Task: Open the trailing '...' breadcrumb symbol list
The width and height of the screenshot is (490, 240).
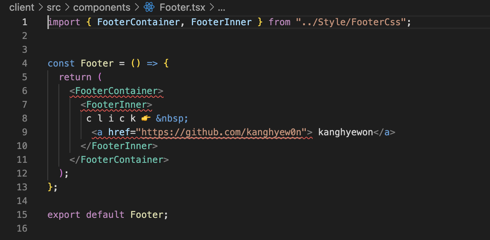Action: click(221, 7)
